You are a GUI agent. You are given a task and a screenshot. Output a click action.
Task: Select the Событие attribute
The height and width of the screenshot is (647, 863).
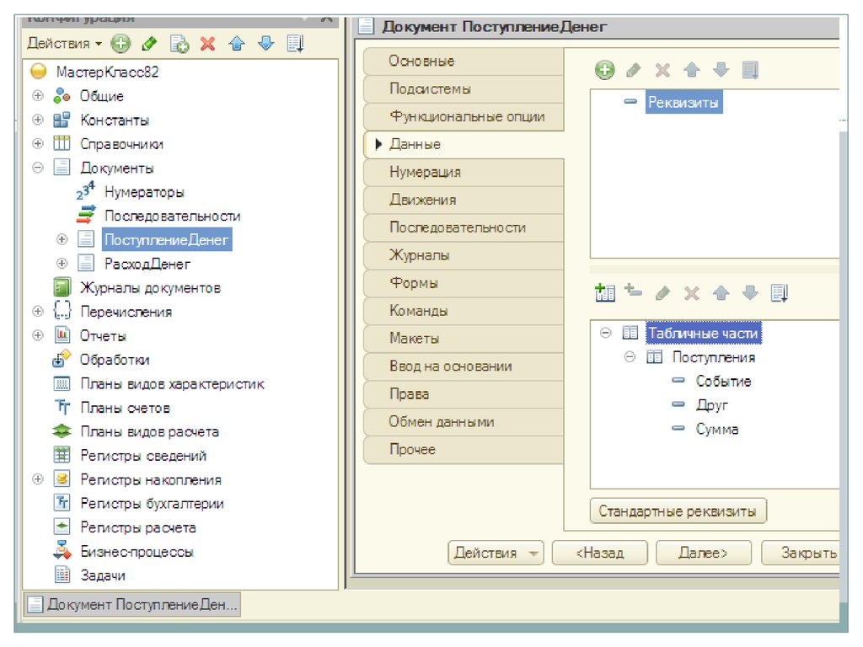722,382
